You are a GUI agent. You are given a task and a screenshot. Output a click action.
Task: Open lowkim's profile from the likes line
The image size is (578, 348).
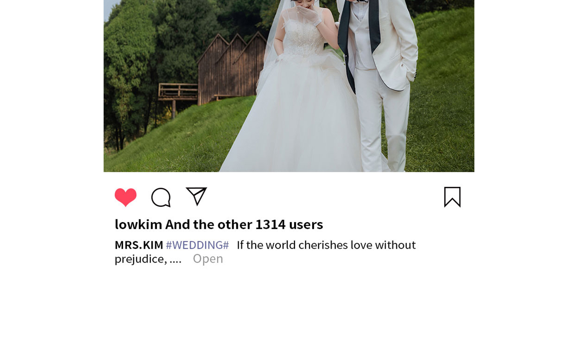pos(138,224)
